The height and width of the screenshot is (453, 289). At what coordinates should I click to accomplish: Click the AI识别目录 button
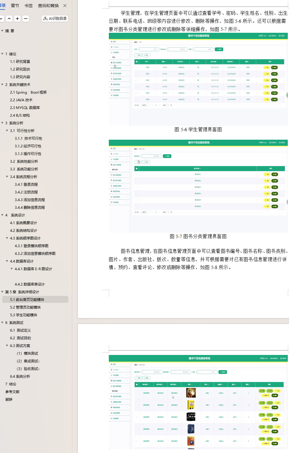click(x=55, y=19)
